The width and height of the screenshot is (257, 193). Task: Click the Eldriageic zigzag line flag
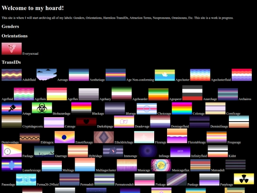tap(30, 138)
